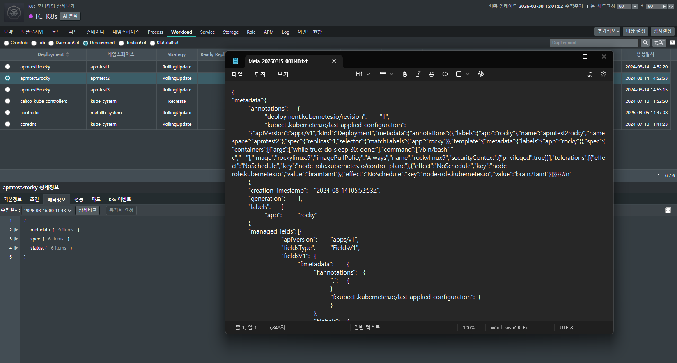Apply italic formatting in Notepad toolbar
This screenshot has height=363, width=677.
[418, 74]
